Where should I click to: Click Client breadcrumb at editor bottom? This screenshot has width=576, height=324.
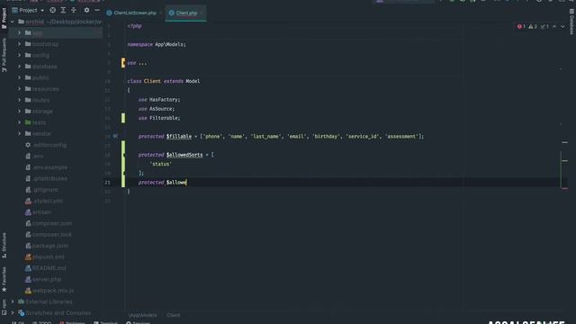[x=174, y=315]
